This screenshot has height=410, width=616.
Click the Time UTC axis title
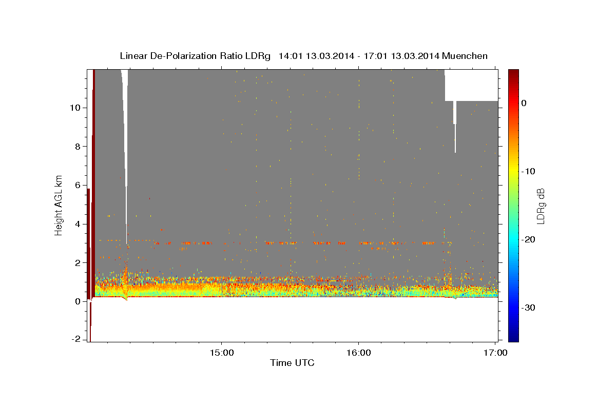tap(292, 363)
